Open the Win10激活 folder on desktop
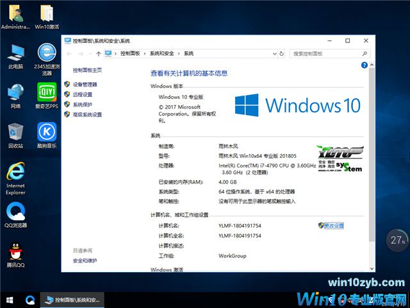The image size is (410, 308). coord(47,16)
